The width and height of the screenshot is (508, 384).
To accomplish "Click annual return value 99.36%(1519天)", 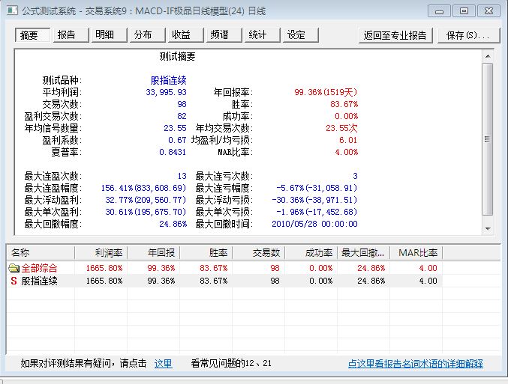I will point(326,92).
